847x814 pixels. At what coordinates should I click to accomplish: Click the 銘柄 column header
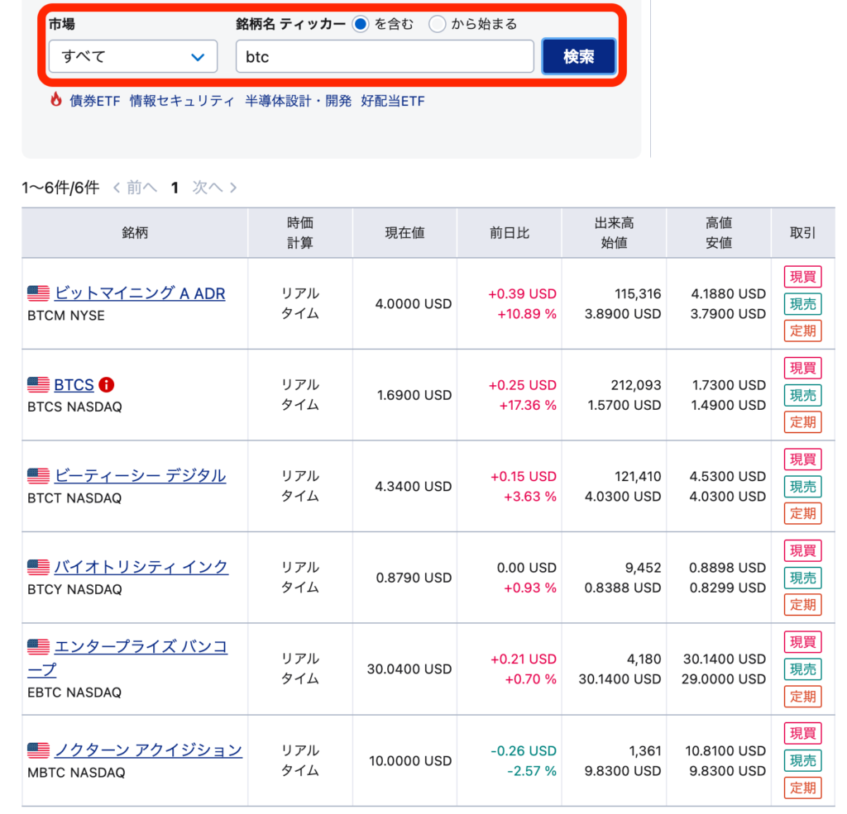[135, 233]
